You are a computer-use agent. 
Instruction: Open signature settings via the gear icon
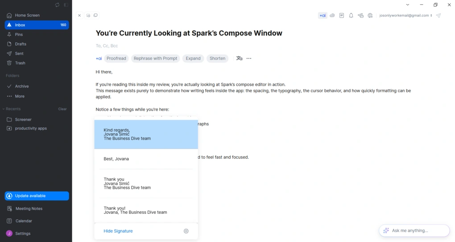(x=186, y=231)
